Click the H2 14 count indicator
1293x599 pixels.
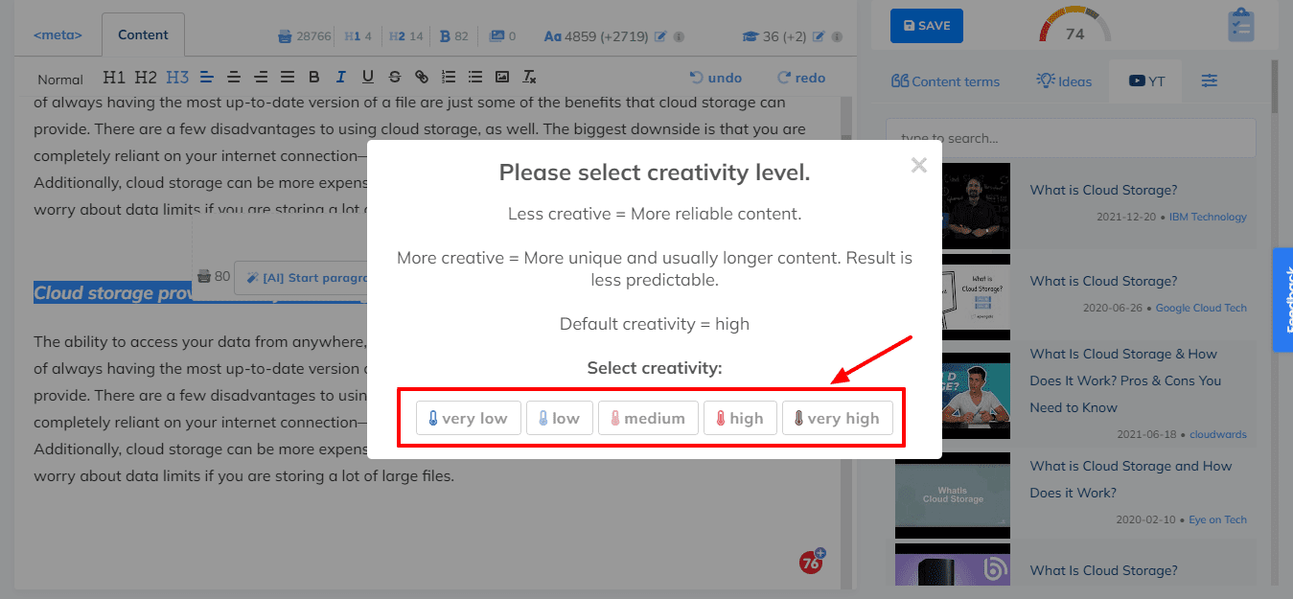pos(407,36)
